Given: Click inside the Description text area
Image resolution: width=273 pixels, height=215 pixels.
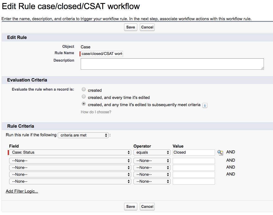Looking at the screenshot, I should click(172, 64).
